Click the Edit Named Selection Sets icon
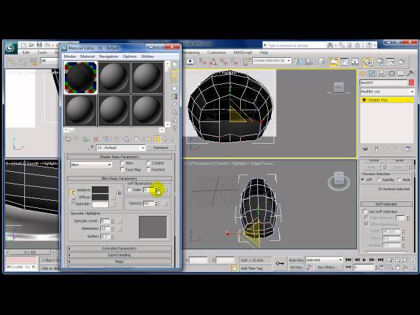This screenshot has width=420, height=315. (x=246, y=62)
